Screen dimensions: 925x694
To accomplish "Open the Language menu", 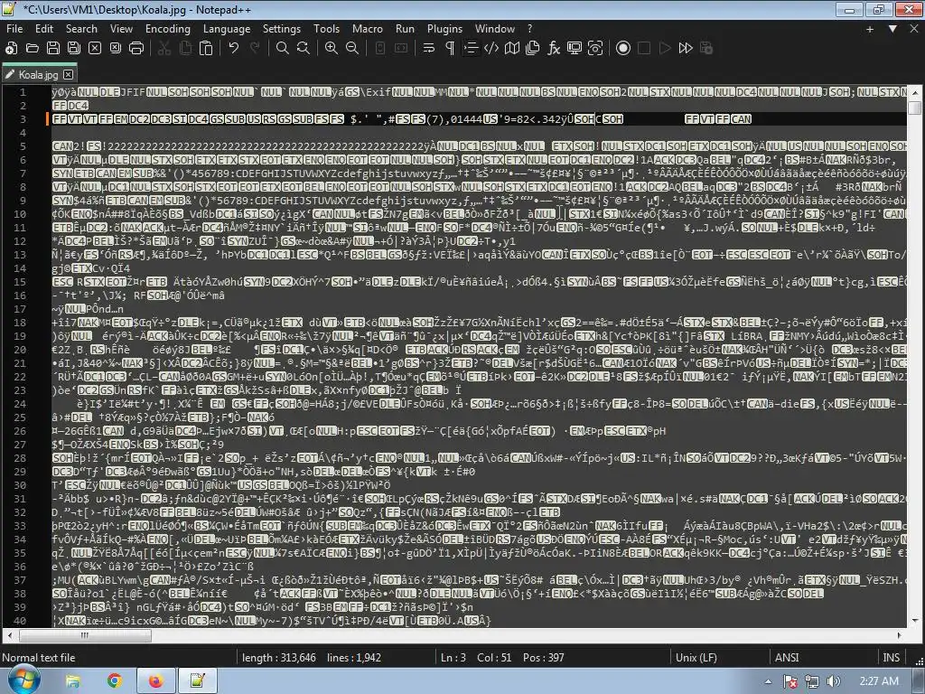I will pyautogui.click(x=227, y=28).
